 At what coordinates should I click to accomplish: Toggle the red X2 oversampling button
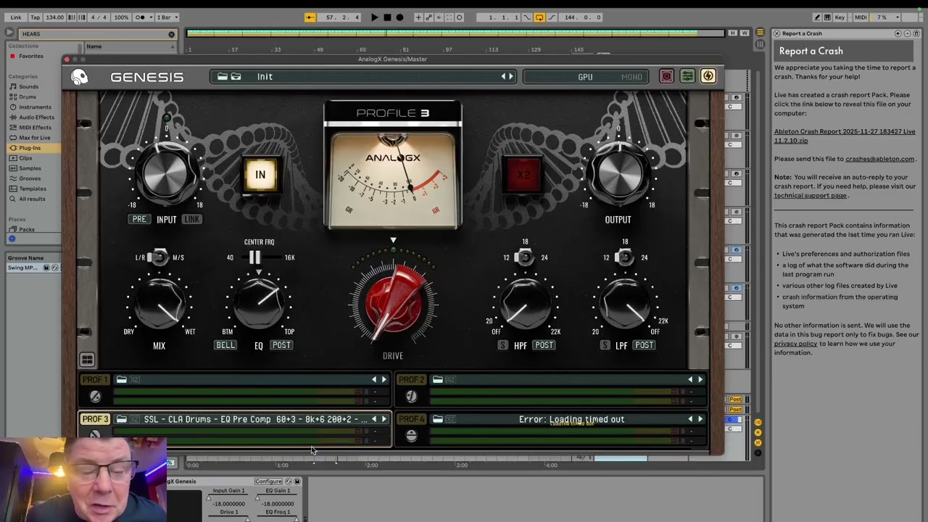point(523,175)
